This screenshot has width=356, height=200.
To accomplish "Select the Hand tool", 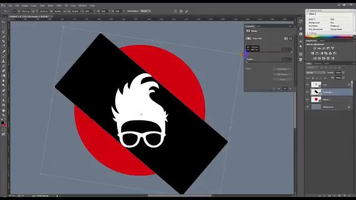I will 3,111.
